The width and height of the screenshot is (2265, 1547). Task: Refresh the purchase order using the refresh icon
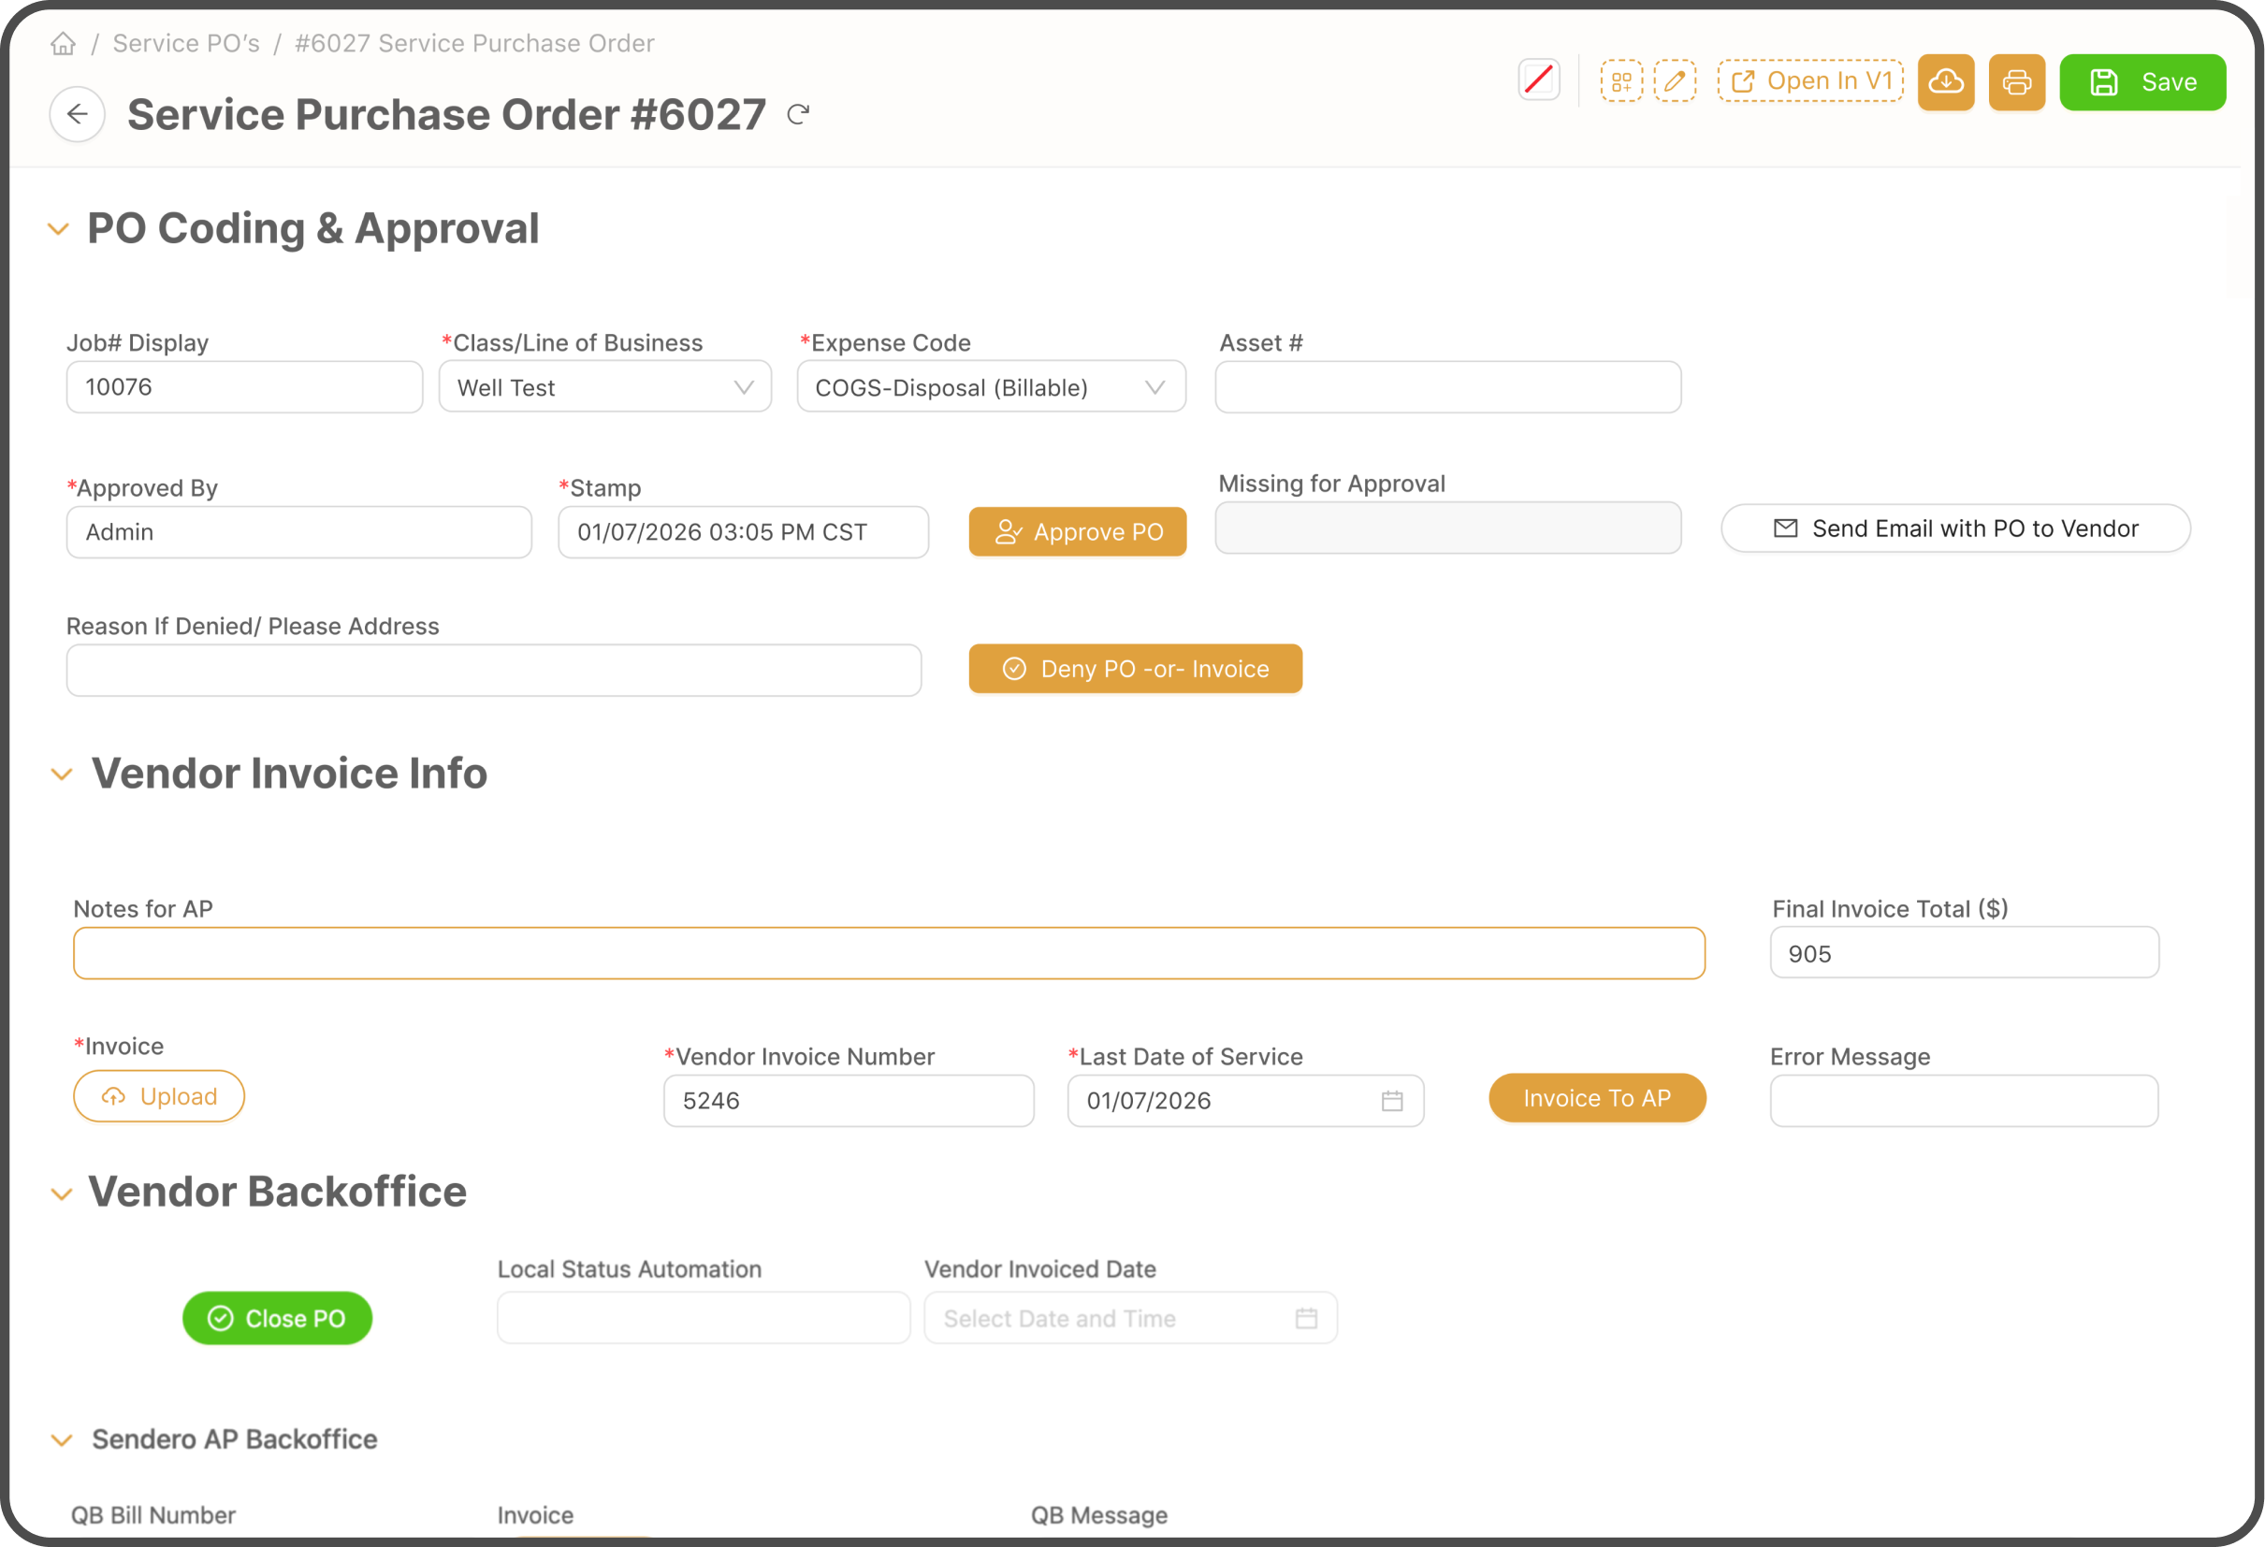pos(799,114)
